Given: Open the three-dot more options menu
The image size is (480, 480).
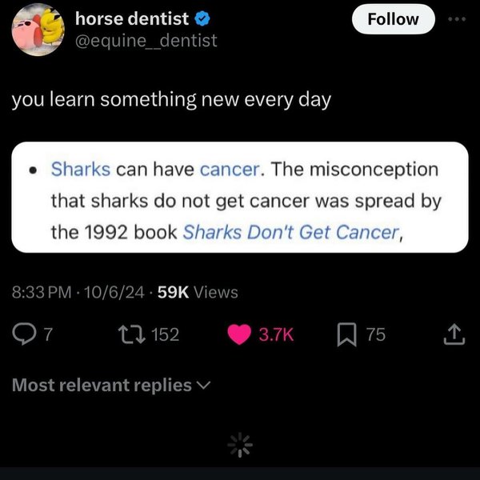Looking at the screenshot, I should (457, 19).
